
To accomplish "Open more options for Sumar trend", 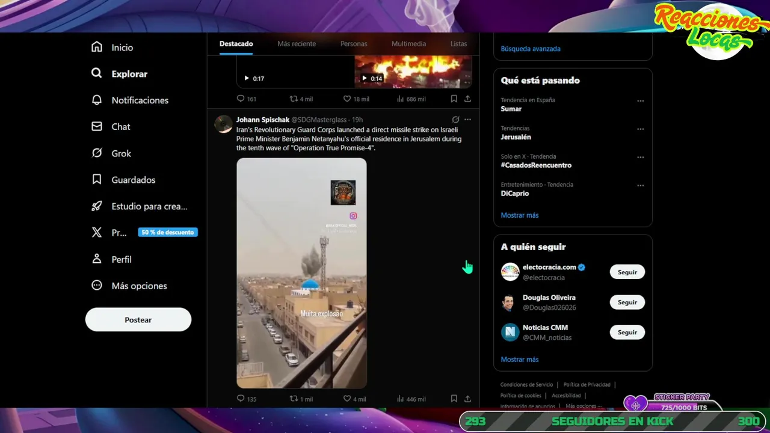I will [641, 101].
